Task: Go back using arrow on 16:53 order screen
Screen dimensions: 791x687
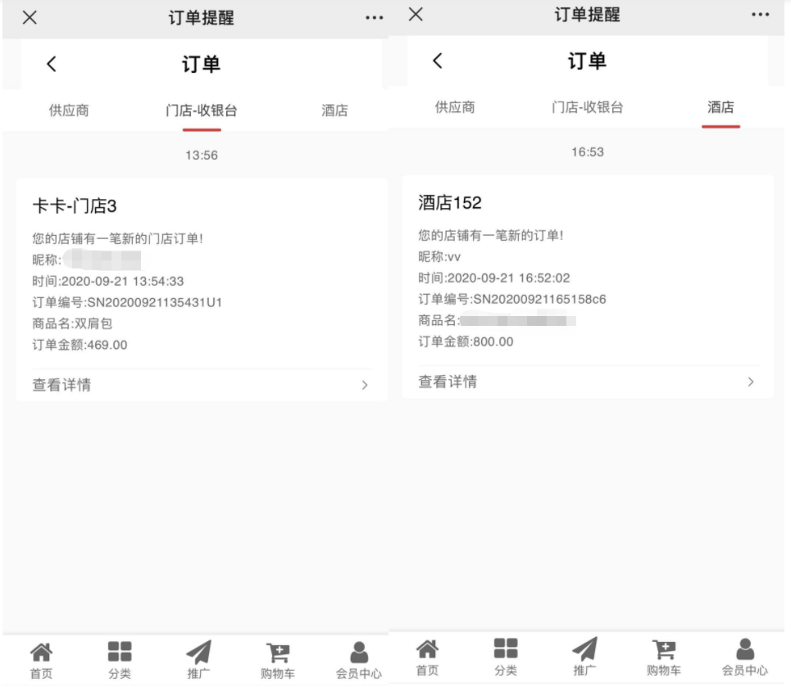Action: [x=438, y=61]
